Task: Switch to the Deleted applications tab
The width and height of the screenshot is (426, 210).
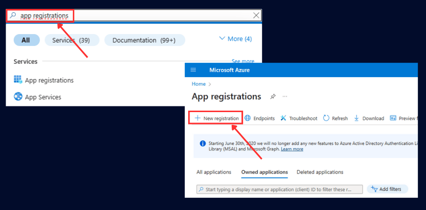Action: pyautogui.click(x=320, y=172)
